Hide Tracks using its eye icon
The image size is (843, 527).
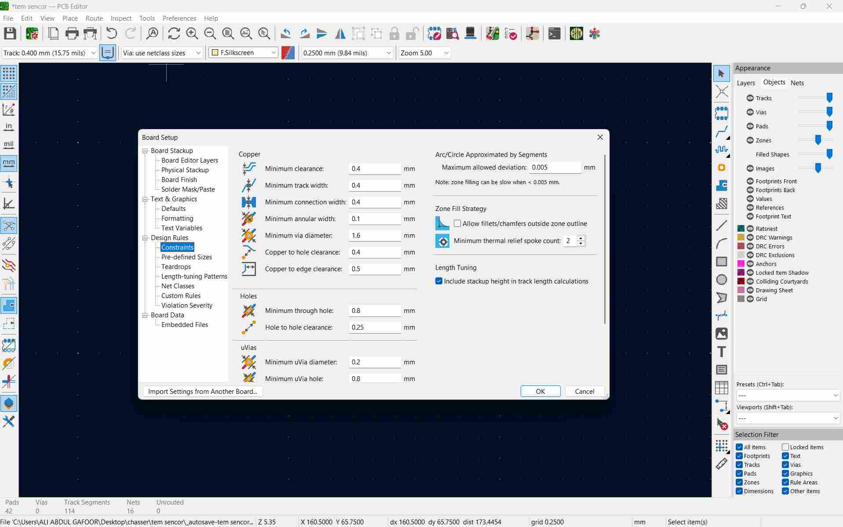click(750, 98)
